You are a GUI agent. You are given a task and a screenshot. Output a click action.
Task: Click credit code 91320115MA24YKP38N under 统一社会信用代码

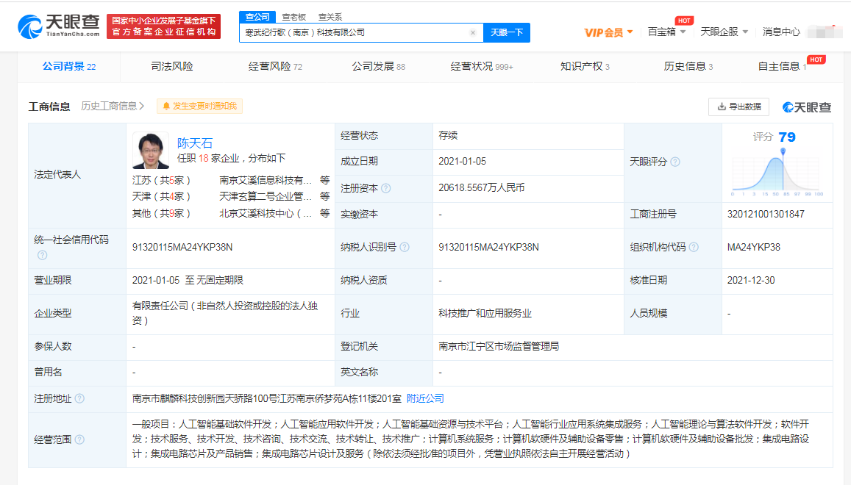[182, 248]
